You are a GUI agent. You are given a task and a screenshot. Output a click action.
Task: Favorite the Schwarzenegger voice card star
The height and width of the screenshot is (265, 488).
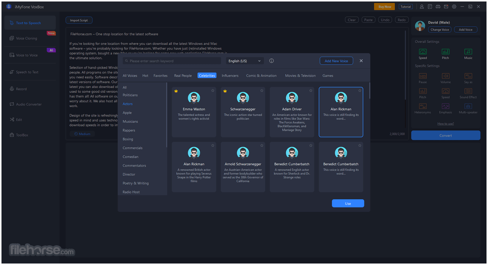262,91
